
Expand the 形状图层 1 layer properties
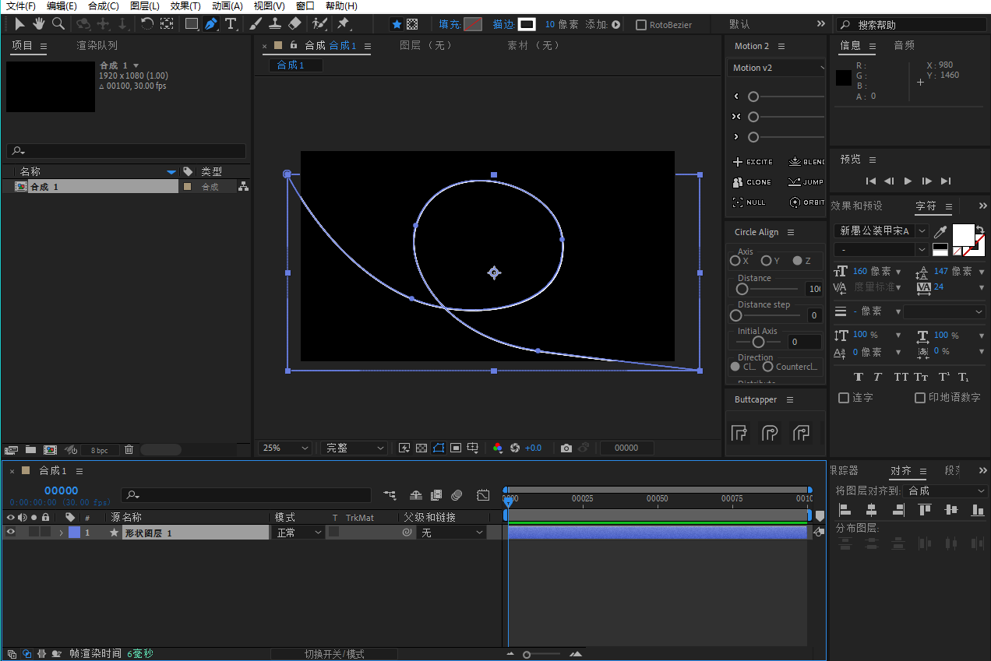(61, 533)
